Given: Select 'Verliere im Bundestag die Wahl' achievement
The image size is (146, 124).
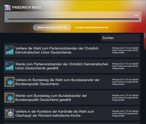Looking at the screenshot, I should [x=57, y=82].
